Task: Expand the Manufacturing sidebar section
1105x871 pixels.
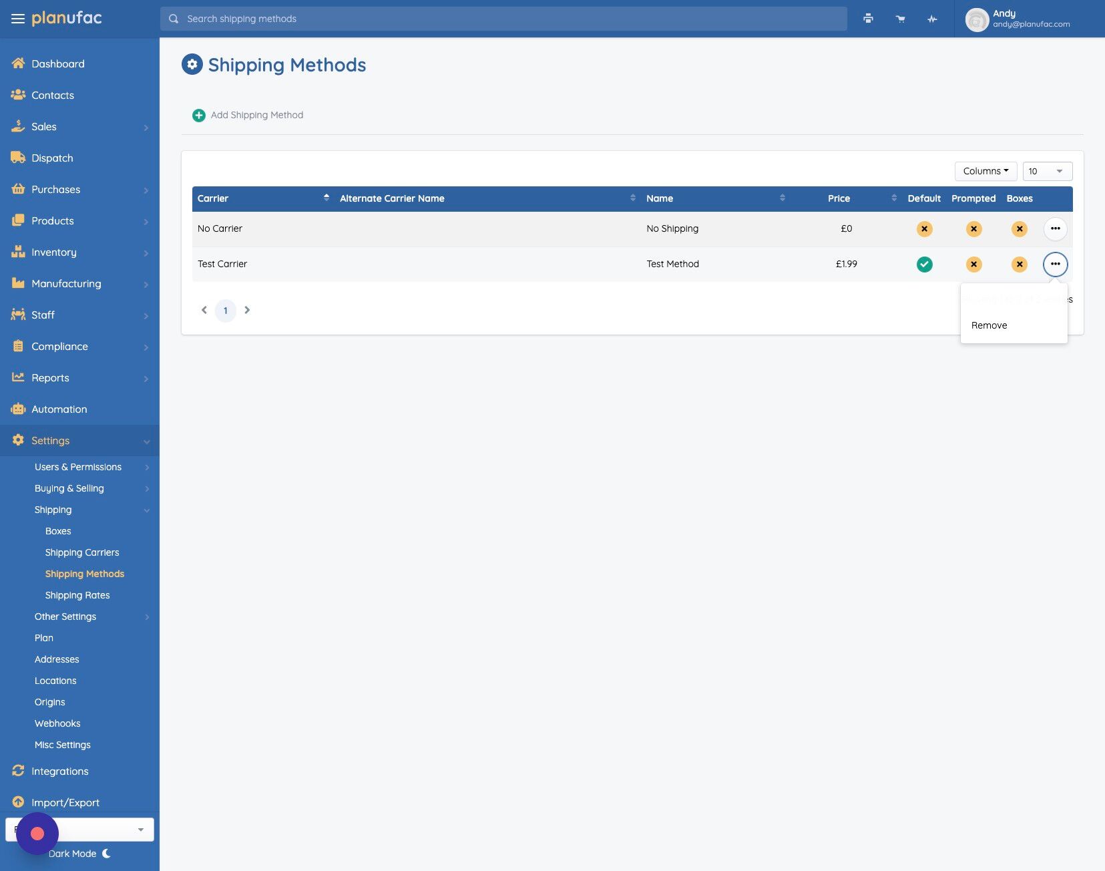Action: tap(80, 283)
